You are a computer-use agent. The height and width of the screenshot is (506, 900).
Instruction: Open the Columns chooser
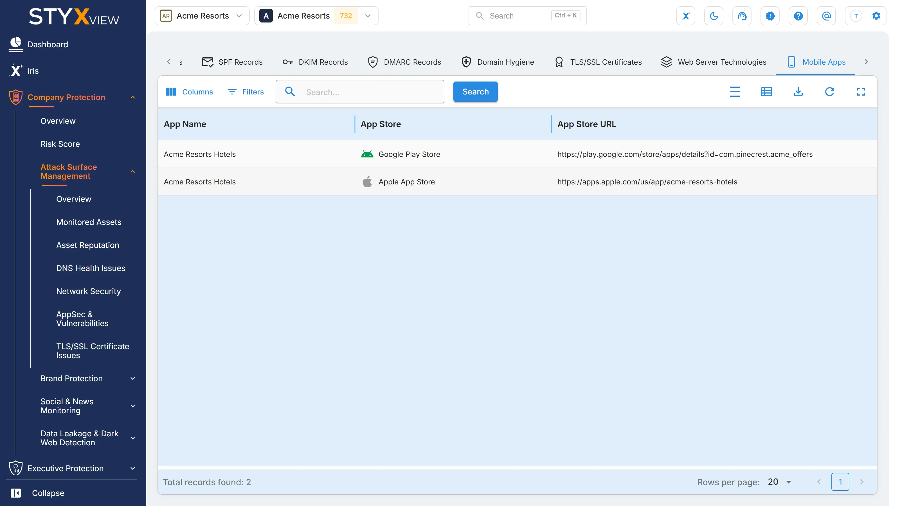[189, 91]
